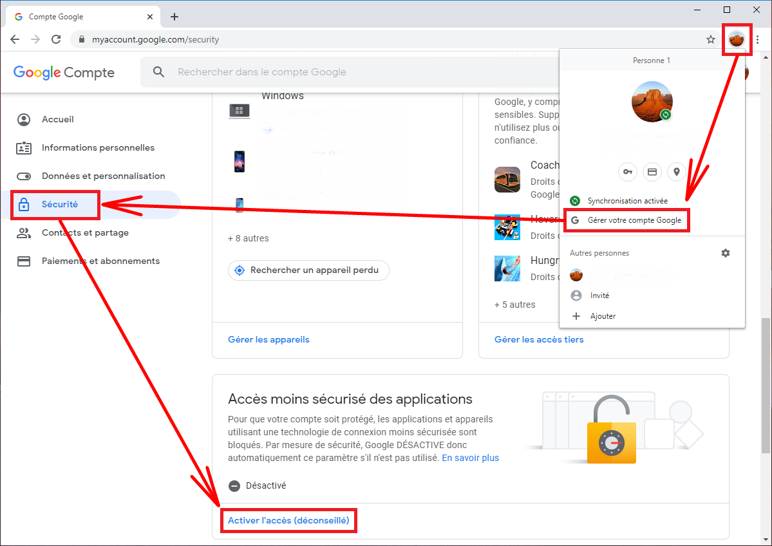
Task: Reload the page with the refresh icon
Action: (56, 39)
